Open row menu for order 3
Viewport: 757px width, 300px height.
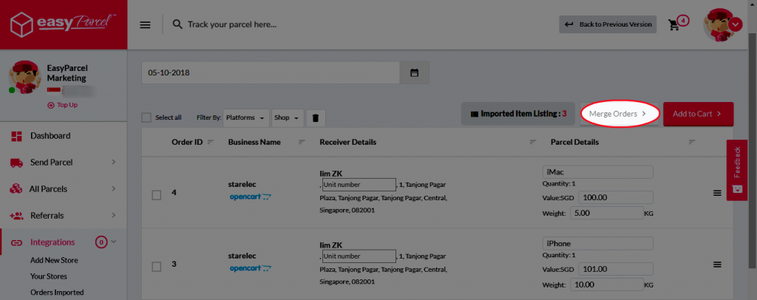[x=717, y=265]
